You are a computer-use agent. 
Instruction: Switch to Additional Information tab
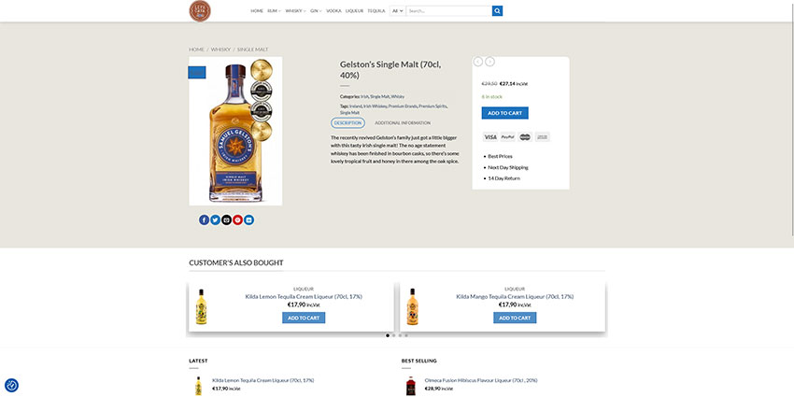(x=403, y=122)
